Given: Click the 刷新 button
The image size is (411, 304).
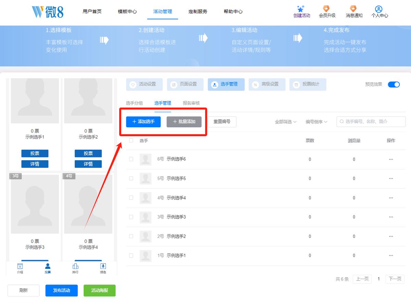Looking at the screenshot, I should click(24, 290).
